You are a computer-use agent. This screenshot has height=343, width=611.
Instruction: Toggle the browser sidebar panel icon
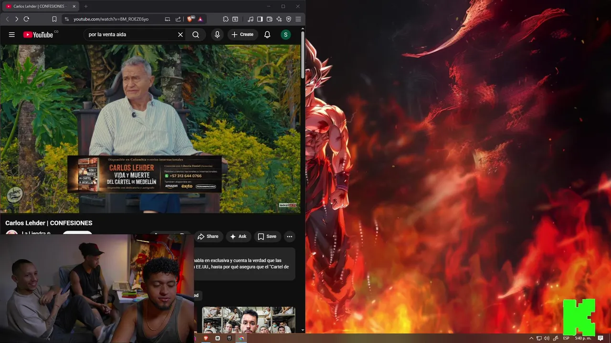coord(260,19)
